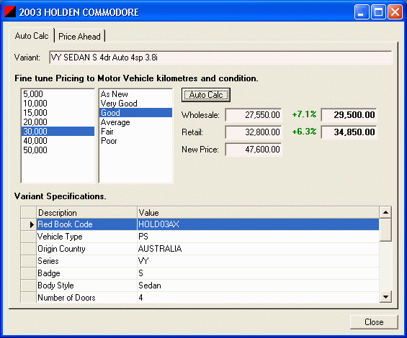Click the New Price 47,600.00 field
407x338 pixels.
click(254, 150)
